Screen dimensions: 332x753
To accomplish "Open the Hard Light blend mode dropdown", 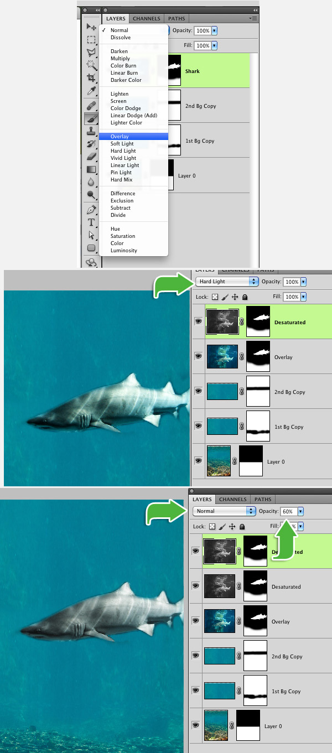I will click(x=227, y=282).
